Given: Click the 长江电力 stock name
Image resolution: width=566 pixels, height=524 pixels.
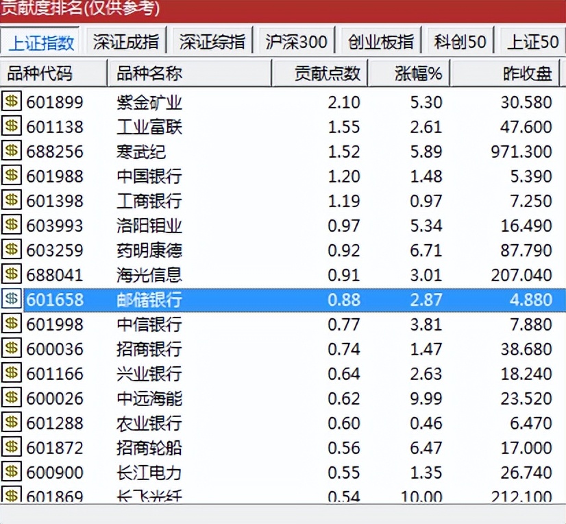Looking at the screenshot, I should click(x=149, y=473).
